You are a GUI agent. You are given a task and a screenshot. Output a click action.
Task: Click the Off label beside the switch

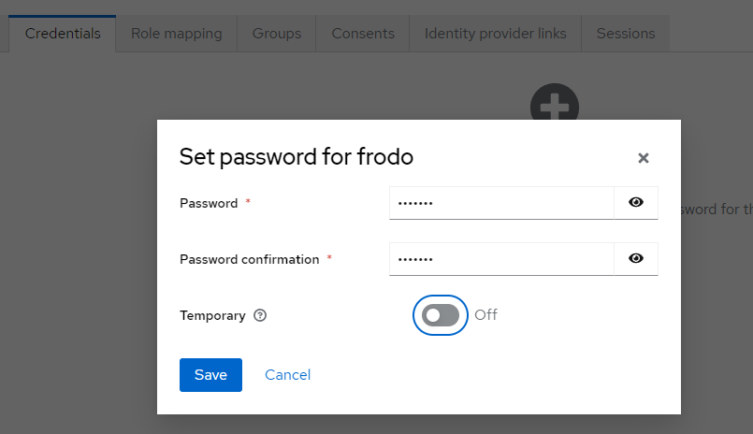tap(486, 315)
